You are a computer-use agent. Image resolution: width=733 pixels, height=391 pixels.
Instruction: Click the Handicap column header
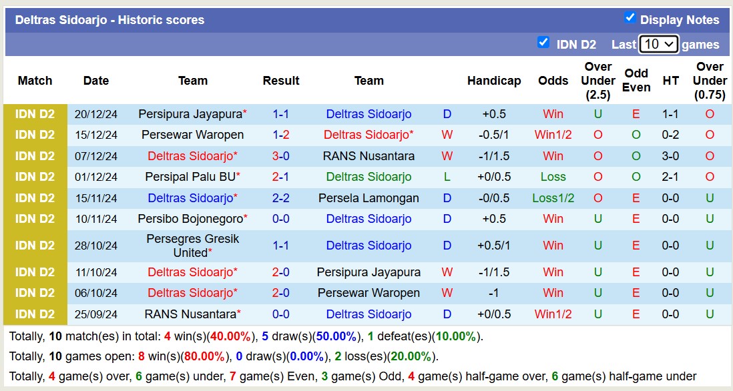tap(494, 81)
